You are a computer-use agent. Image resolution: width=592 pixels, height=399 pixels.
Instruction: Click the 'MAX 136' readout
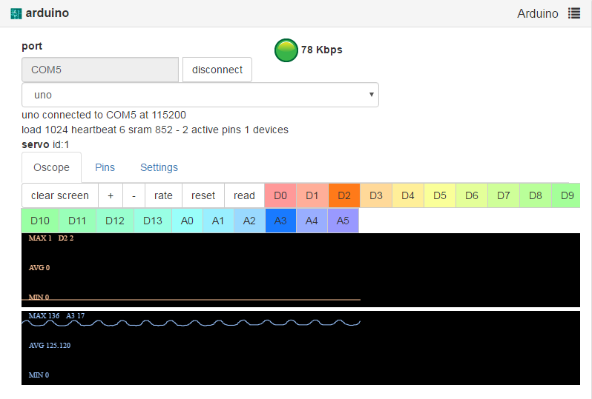pyautogui.click(x=44, y=316)
